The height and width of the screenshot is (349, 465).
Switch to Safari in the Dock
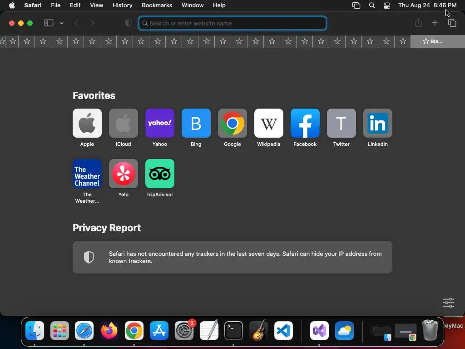tap(84, 330)
